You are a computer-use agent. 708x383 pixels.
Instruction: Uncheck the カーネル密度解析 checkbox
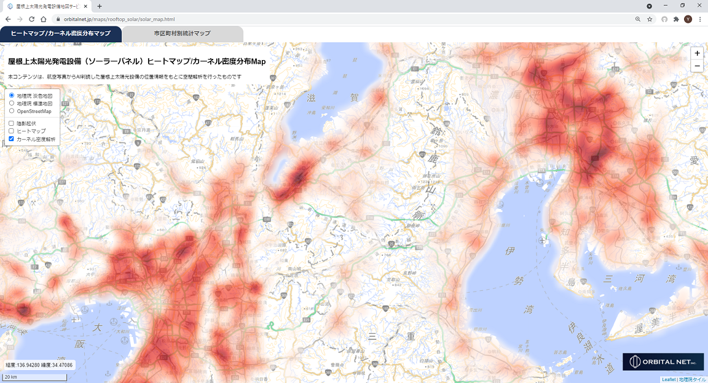tap(12, 139)
